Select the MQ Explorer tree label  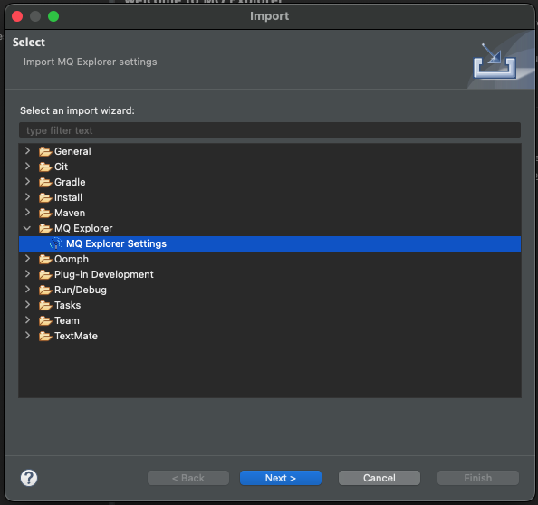(x=83, y=228)
